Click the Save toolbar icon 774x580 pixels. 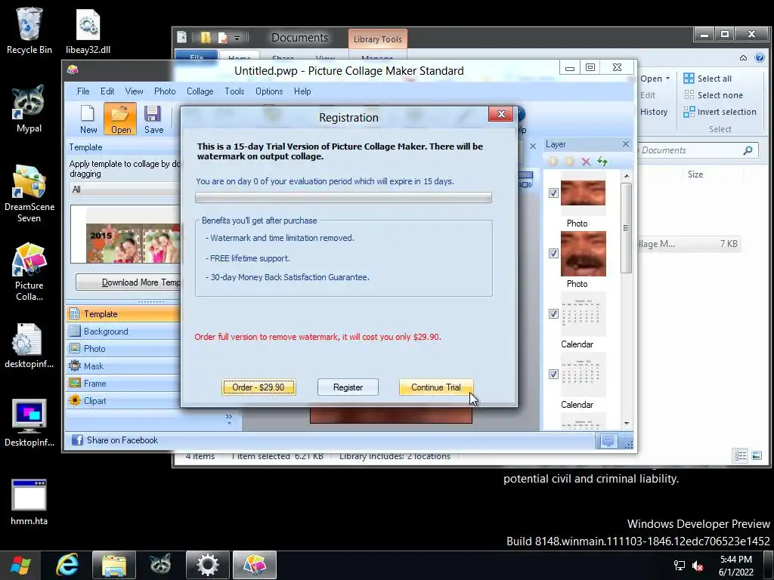pos(153,119)
